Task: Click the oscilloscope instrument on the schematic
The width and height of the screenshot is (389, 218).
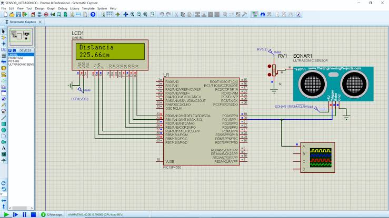Action: (317, 158)
